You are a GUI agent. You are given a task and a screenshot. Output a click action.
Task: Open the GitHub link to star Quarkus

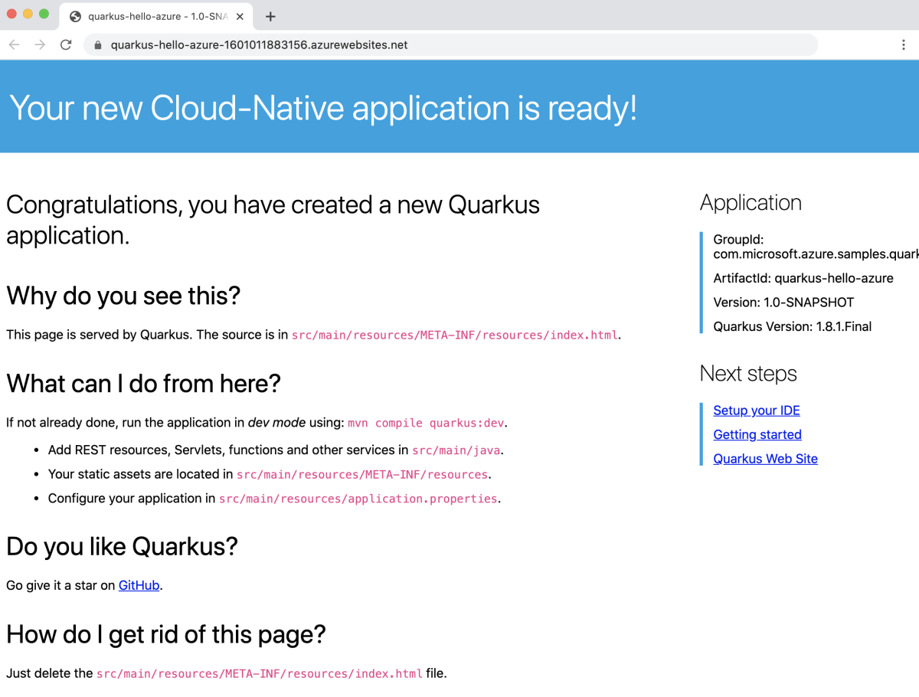point(139,585)
